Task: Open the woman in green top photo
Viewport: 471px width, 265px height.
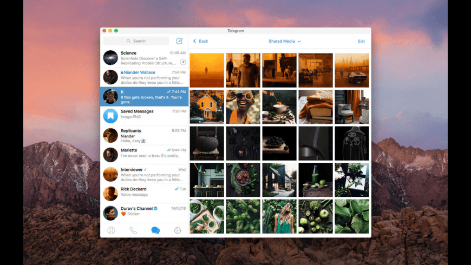Action: pos(279,216)
